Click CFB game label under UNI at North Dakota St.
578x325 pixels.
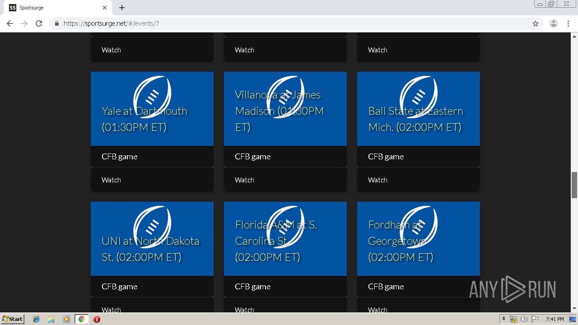120,287
